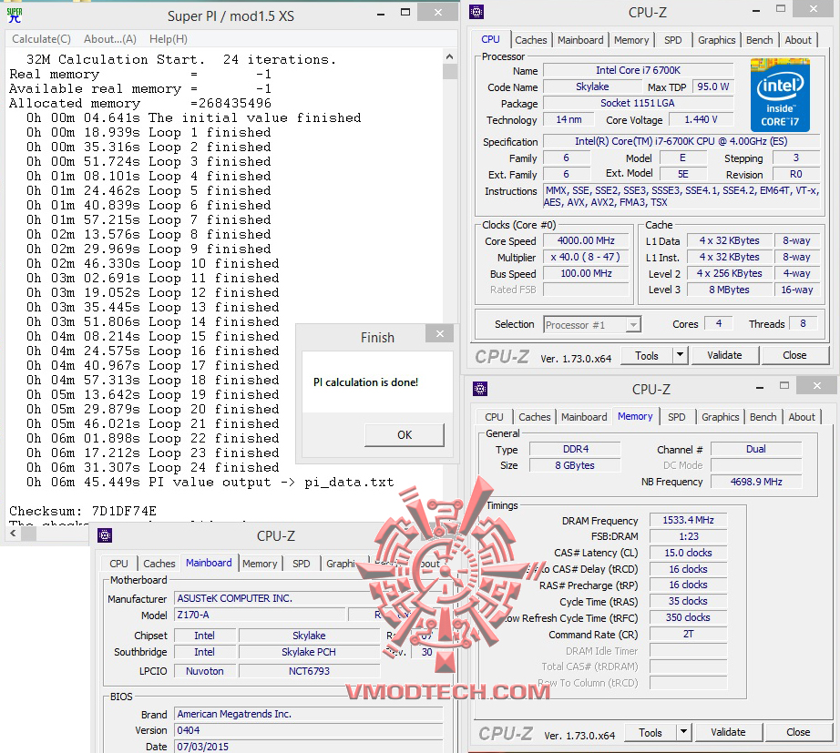Switch to About tab in Memory CPU-Z window

(802, 417)
